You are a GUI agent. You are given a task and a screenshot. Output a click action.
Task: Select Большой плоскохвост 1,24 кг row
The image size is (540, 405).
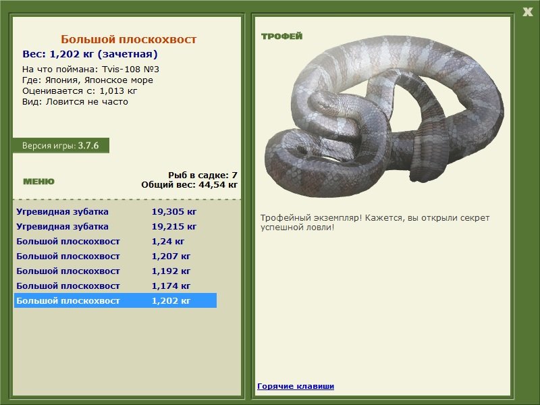click(115, 241)
